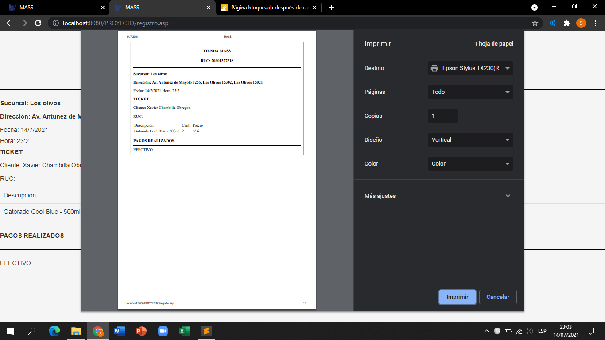Open the orange S profile avatar

581,23
